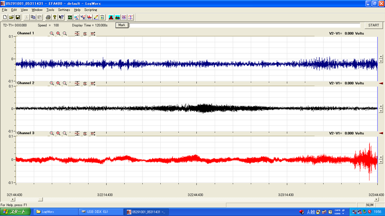The height and width of the screenshot is (216, 385).
Task: Save the log with the floppy icon
Action: (x=18, y=17)
